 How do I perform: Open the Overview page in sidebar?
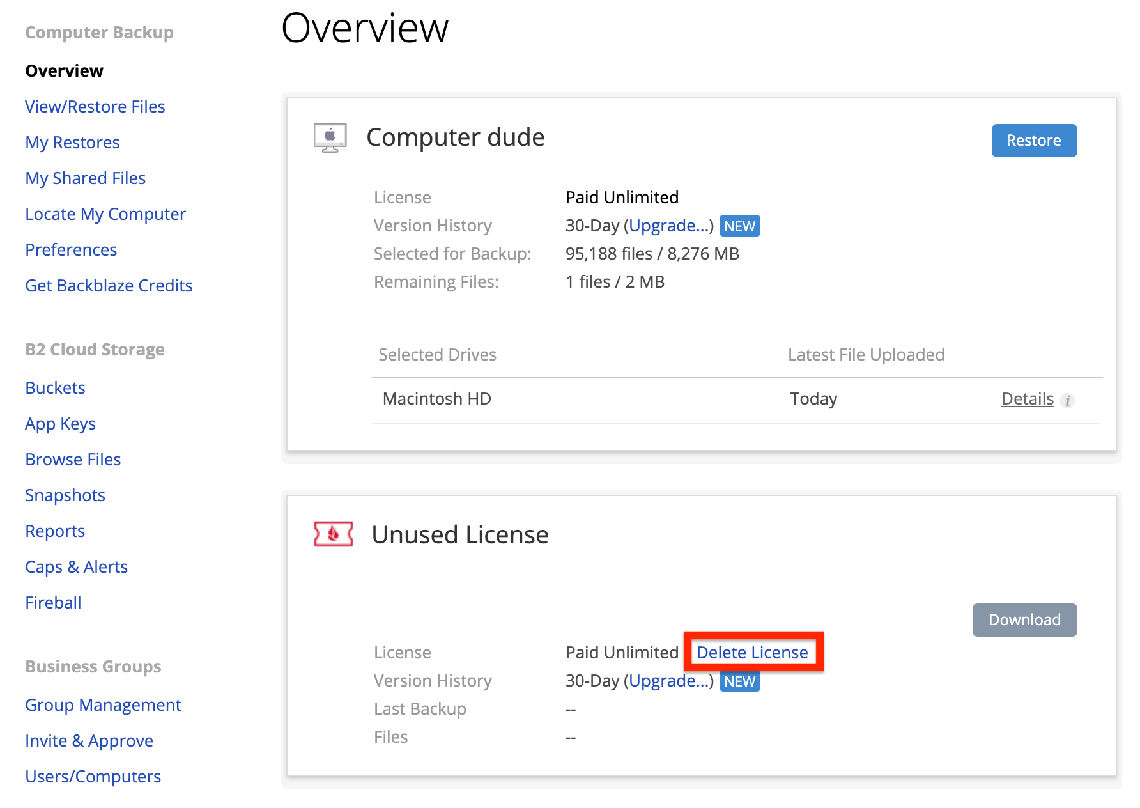click(x=64, y=71)
